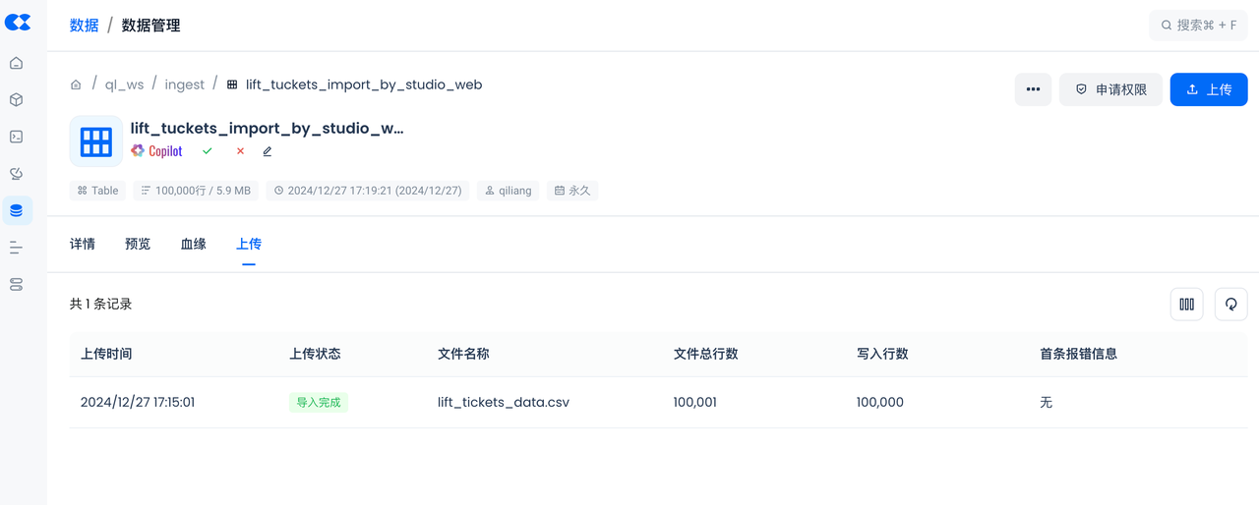
Task: Open the three-dots more options menu
Action: [1033, 89]
